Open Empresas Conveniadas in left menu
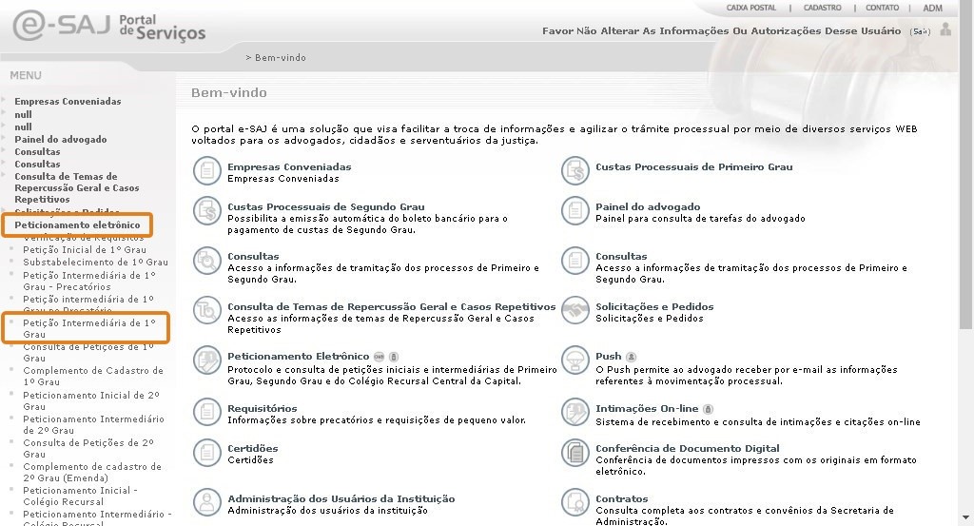Screen dimensions: 974x526 pos(68,101)
